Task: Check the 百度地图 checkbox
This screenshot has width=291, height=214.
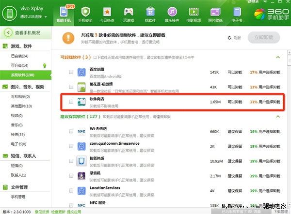Action: pos(71,72)
